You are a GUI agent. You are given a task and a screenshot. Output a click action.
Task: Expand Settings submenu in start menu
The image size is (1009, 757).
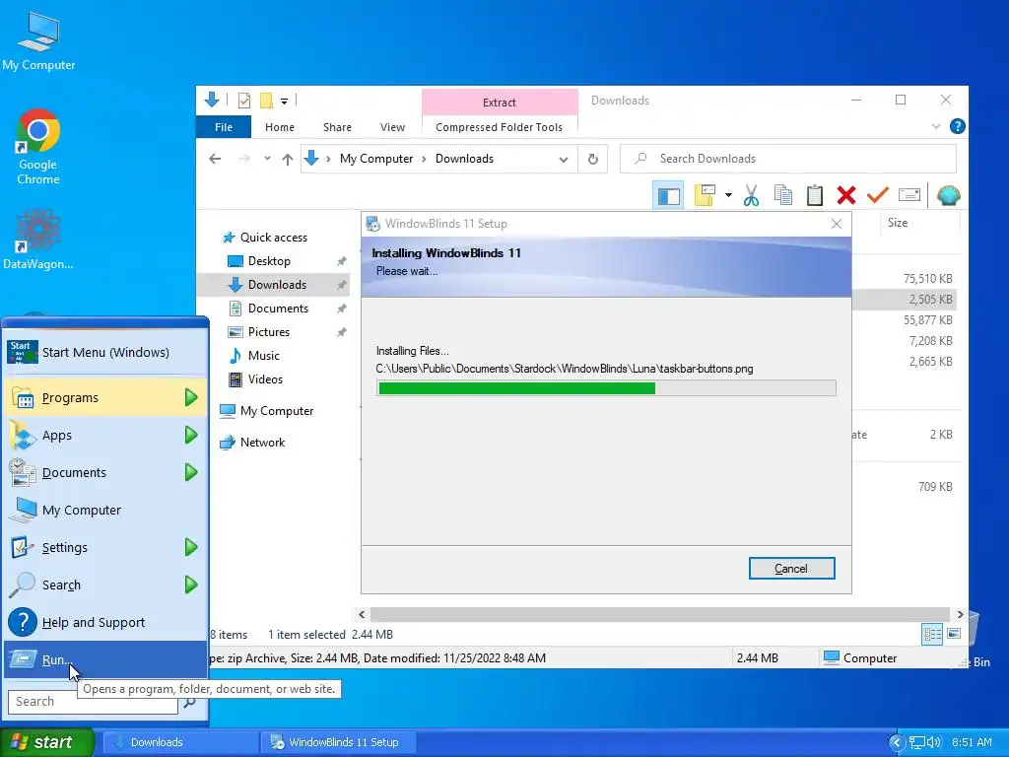[x=104, y=547]
